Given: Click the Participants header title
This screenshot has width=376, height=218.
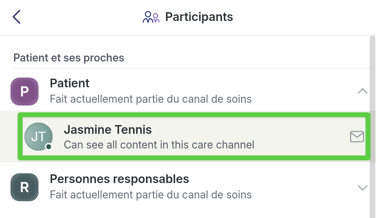Looking at the screenshot, I should pos(199,17).
